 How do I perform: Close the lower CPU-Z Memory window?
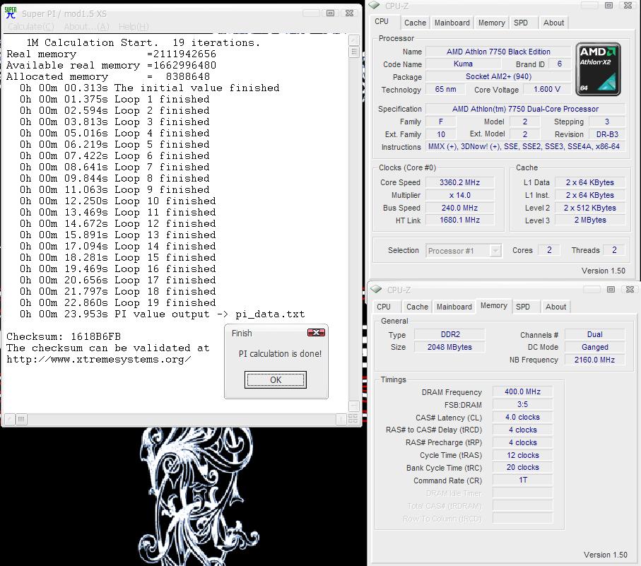point(630,289)
